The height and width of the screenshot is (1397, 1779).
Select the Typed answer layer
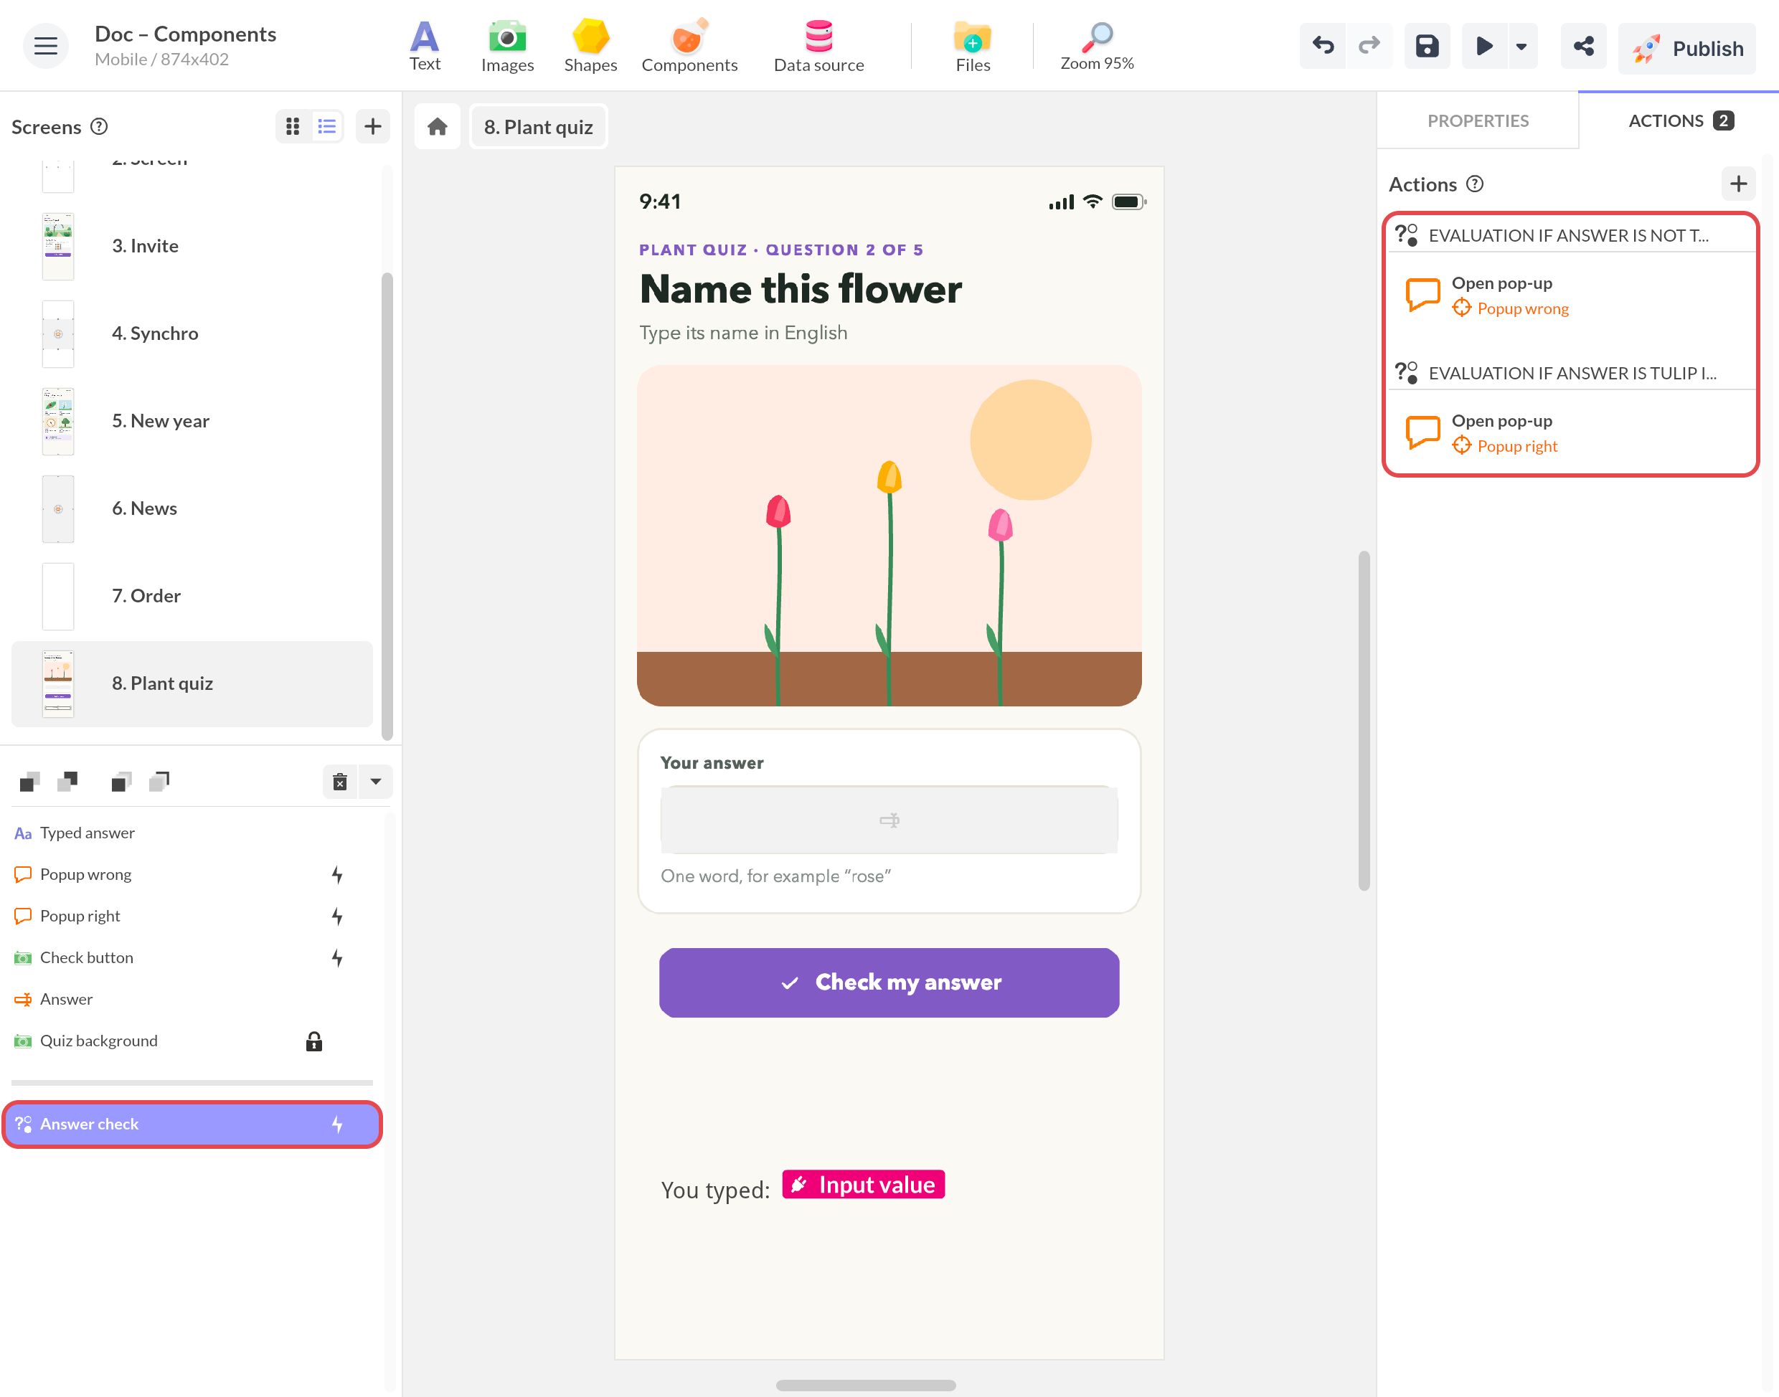(x=192, y=833)
